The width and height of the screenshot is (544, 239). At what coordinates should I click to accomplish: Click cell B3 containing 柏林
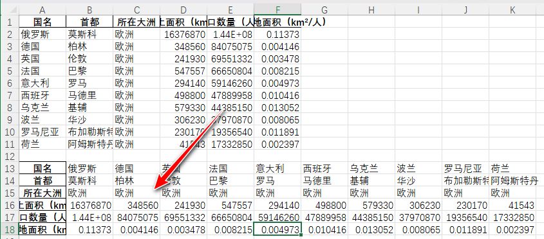click(89, 46)
